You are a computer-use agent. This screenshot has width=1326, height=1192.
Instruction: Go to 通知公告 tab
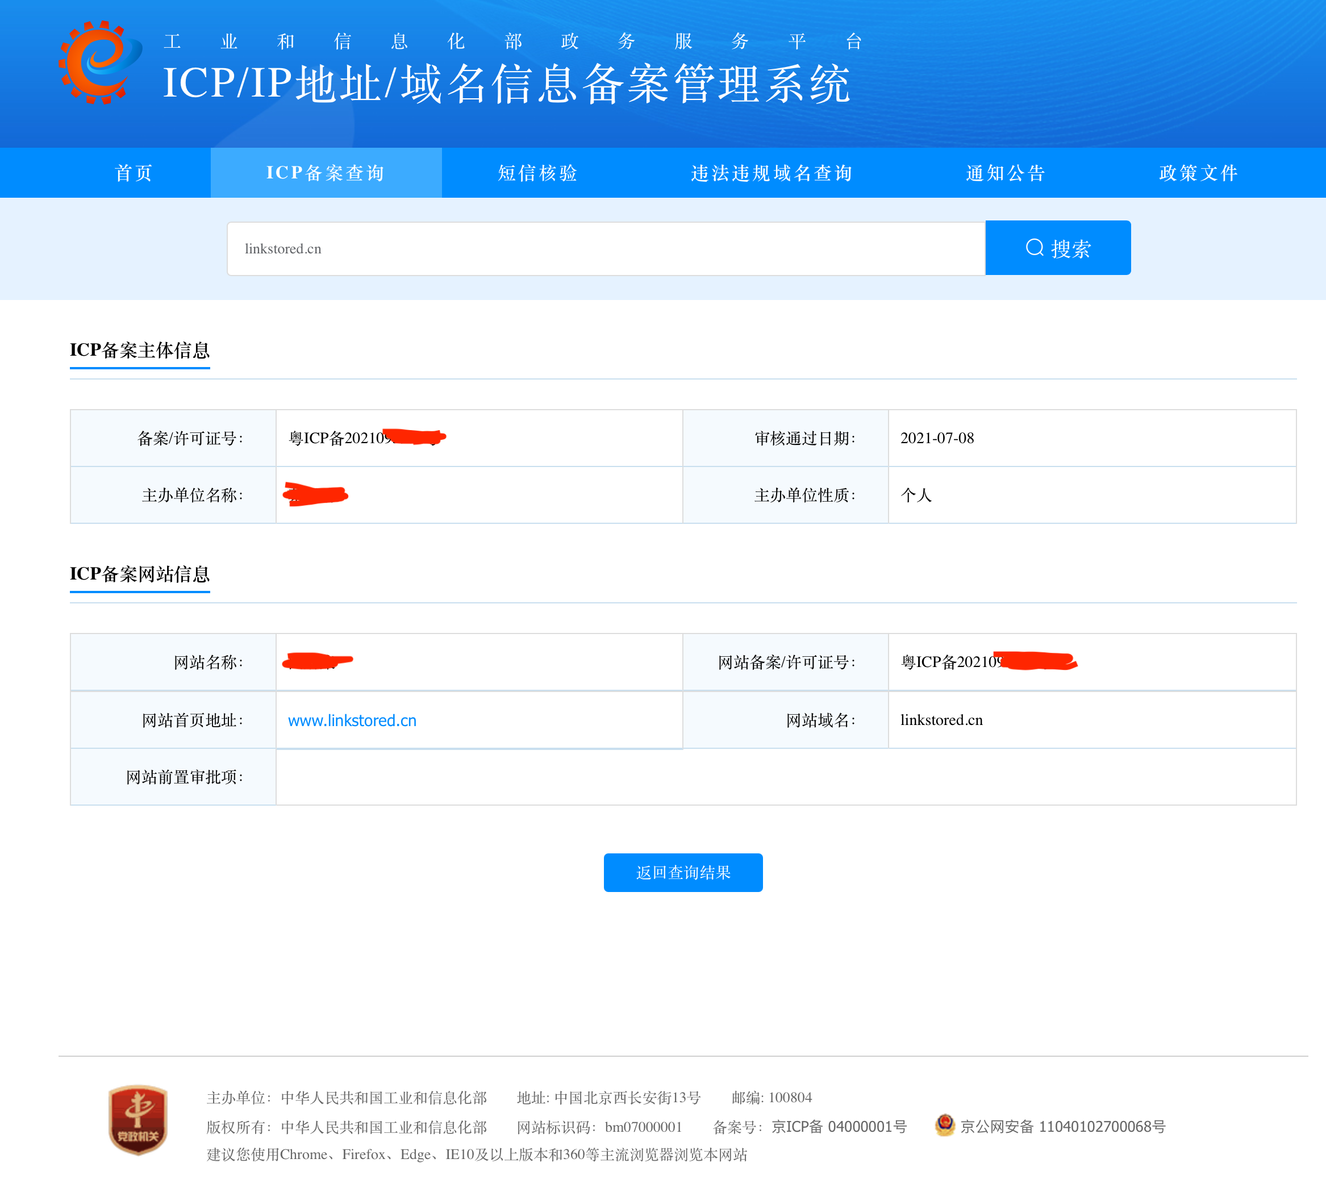click(1006, 173)
